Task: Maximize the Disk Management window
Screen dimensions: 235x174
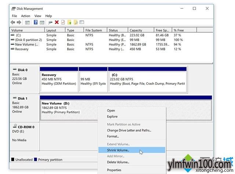Action: 194,8
